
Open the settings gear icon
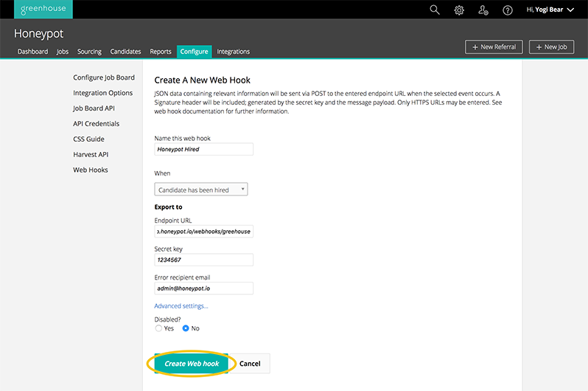[x=458, y=10]
